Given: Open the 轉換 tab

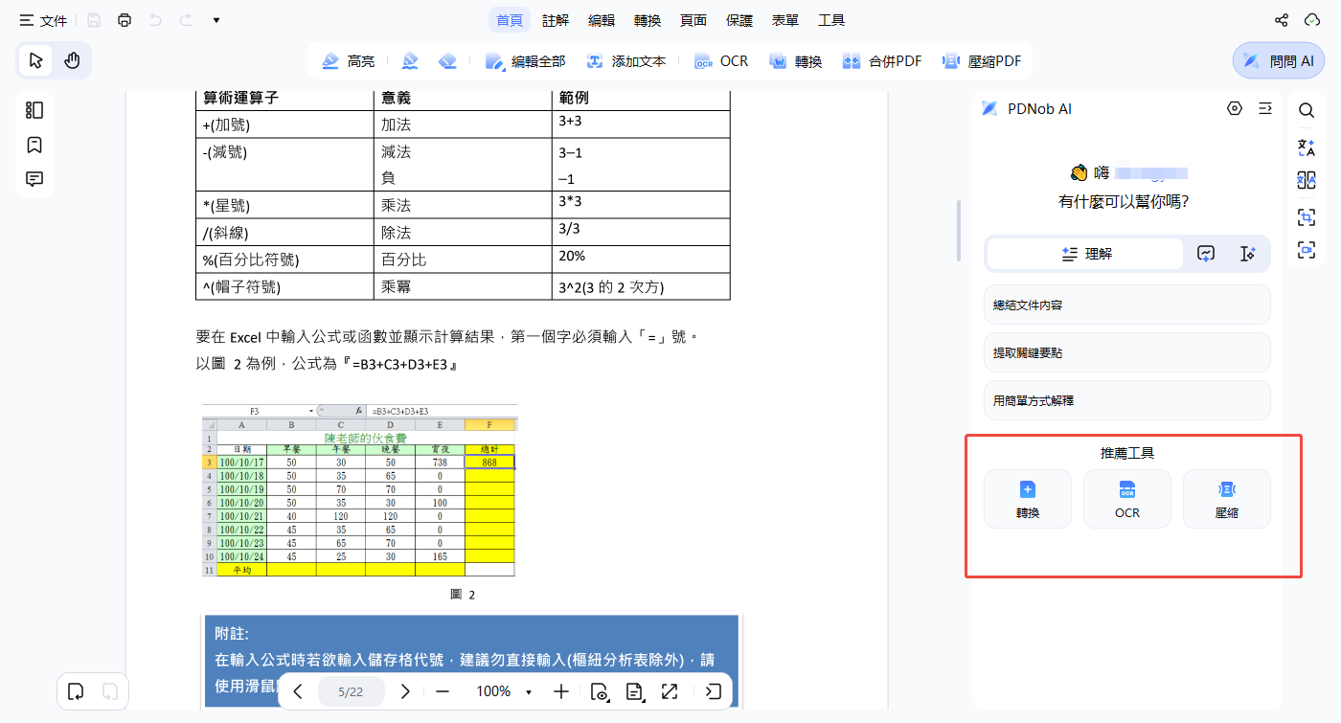Looking at the screenshot, I should (x=648, y=20).
